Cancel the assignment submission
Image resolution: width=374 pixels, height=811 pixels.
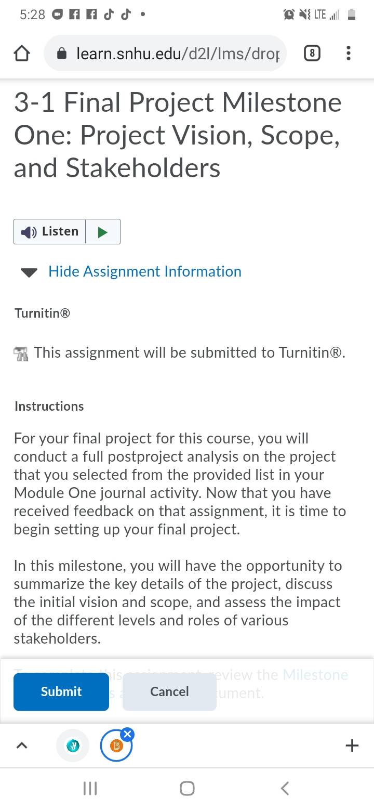[169, 691]
